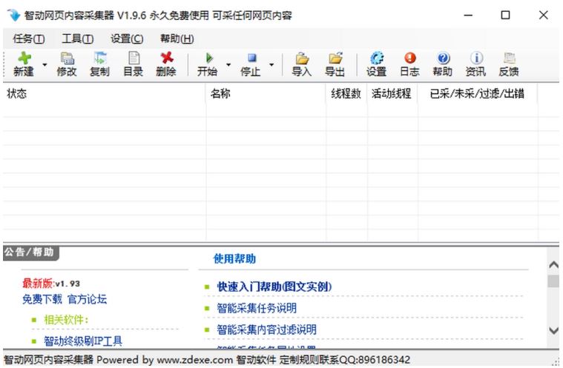Click the 开始 (Start) green play icon

tap(209, 58)
